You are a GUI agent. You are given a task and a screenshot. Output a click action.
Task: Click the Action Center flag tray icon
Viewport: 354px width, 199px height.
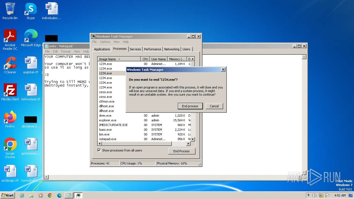pos(327,195)
